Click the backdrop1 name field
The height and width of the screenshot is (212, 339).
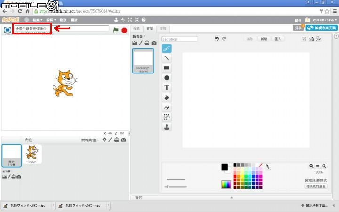click(x=180, y=39)
